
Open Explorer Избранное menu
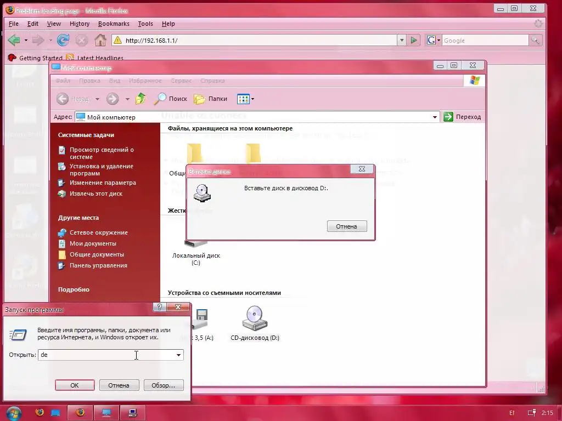point(145,81)
